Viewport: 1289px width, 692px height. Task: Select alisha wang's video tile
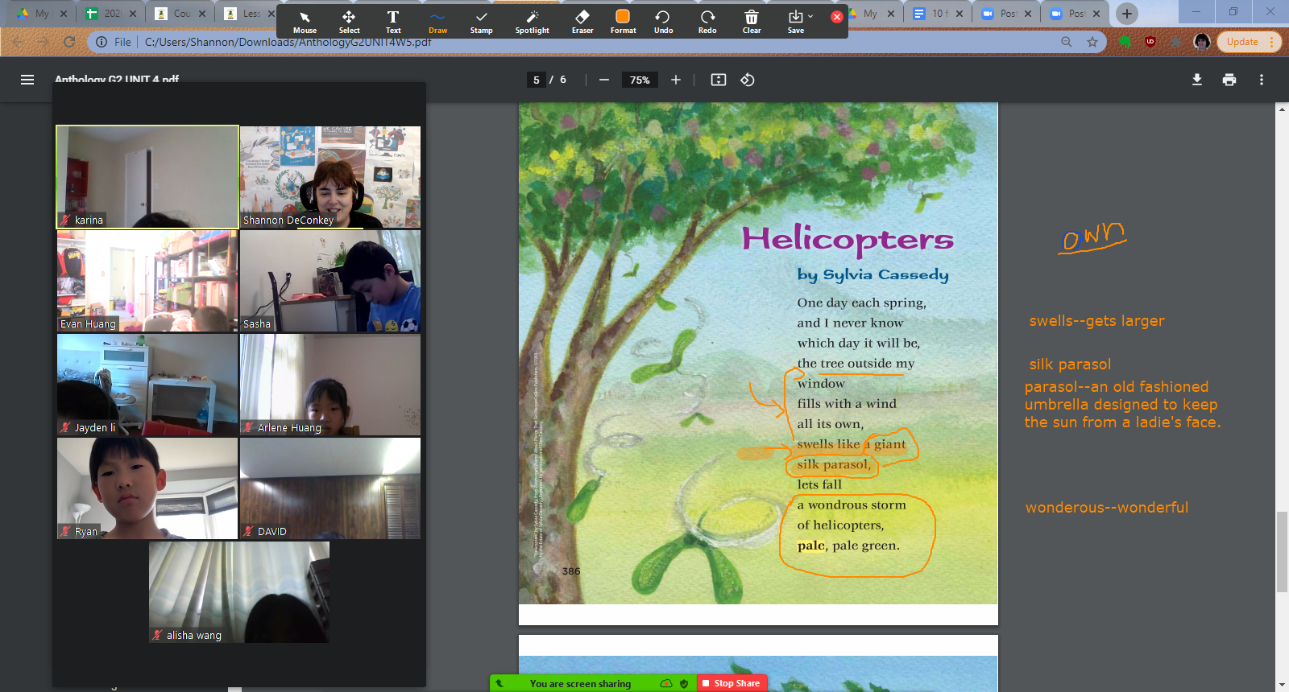click(239, 592)
